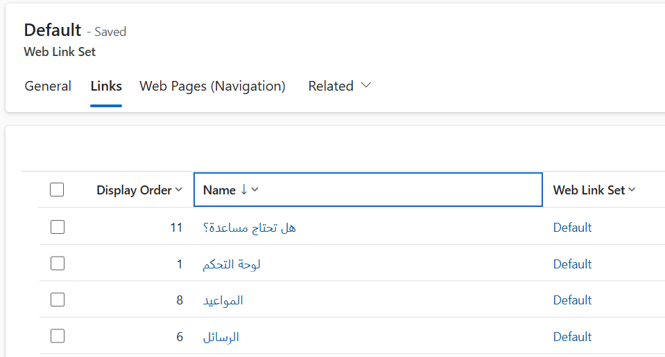Viewport: 665px width, 357px height.
Task: Open the الرسائل web link record
Action: tap(221, 337)
